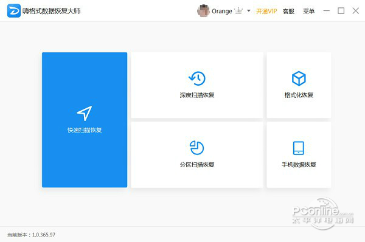This screenshot has height=242, width=365.
Task: Select the 深度扫描恢复 label
Action: point(197,95)
